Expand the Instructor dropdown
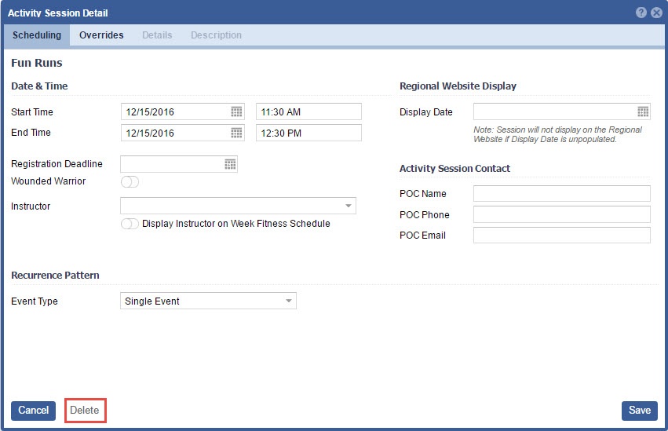This screenshot has height=431, width=668. (x=348, y=206)
